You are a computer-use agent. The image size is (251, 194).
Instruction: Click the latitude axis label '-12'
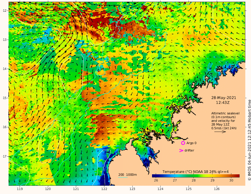pos(4,11)
